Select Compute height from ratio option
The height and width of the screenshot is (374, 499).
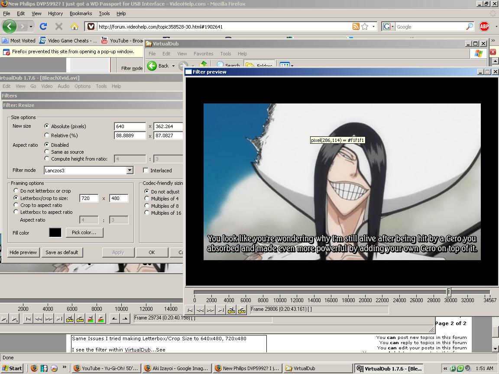pyautogui.click(x=47, y=159)
